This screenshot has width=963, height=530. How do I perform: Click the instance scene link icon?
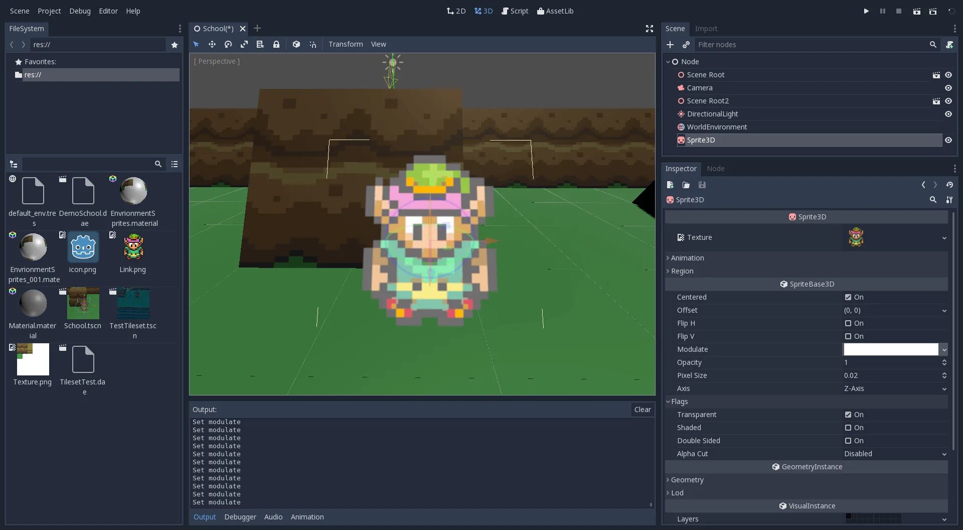point(686,45)
